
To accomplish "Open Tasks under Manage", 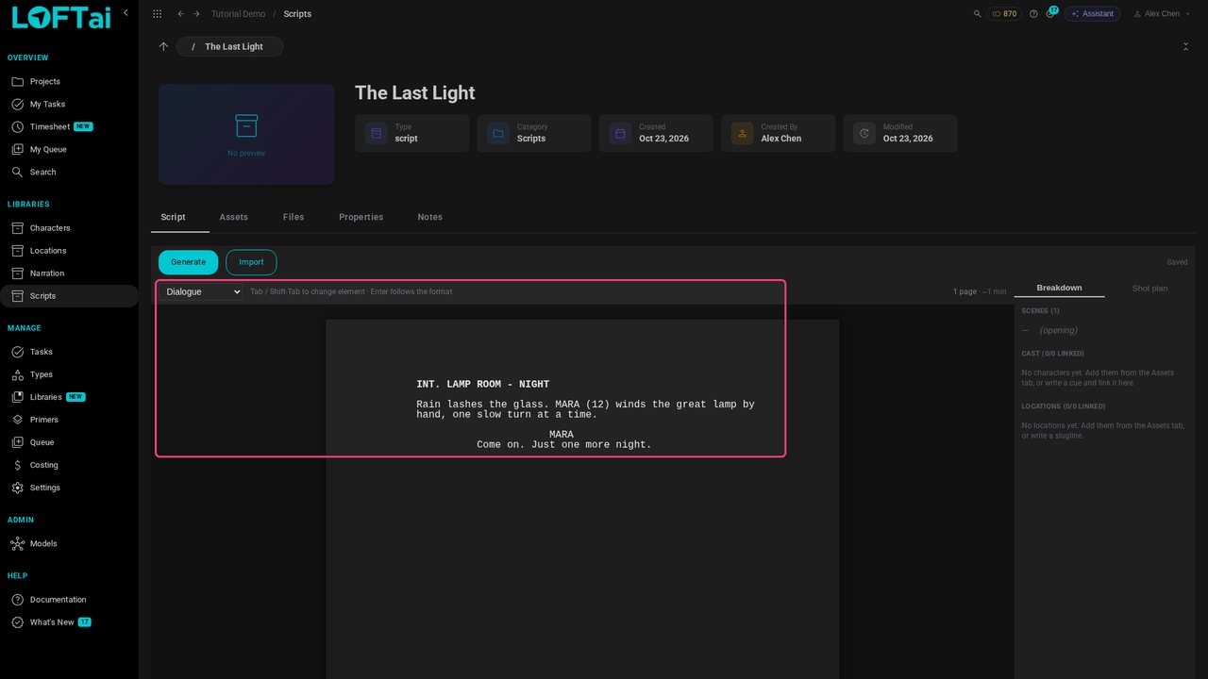I will point(69,352).
